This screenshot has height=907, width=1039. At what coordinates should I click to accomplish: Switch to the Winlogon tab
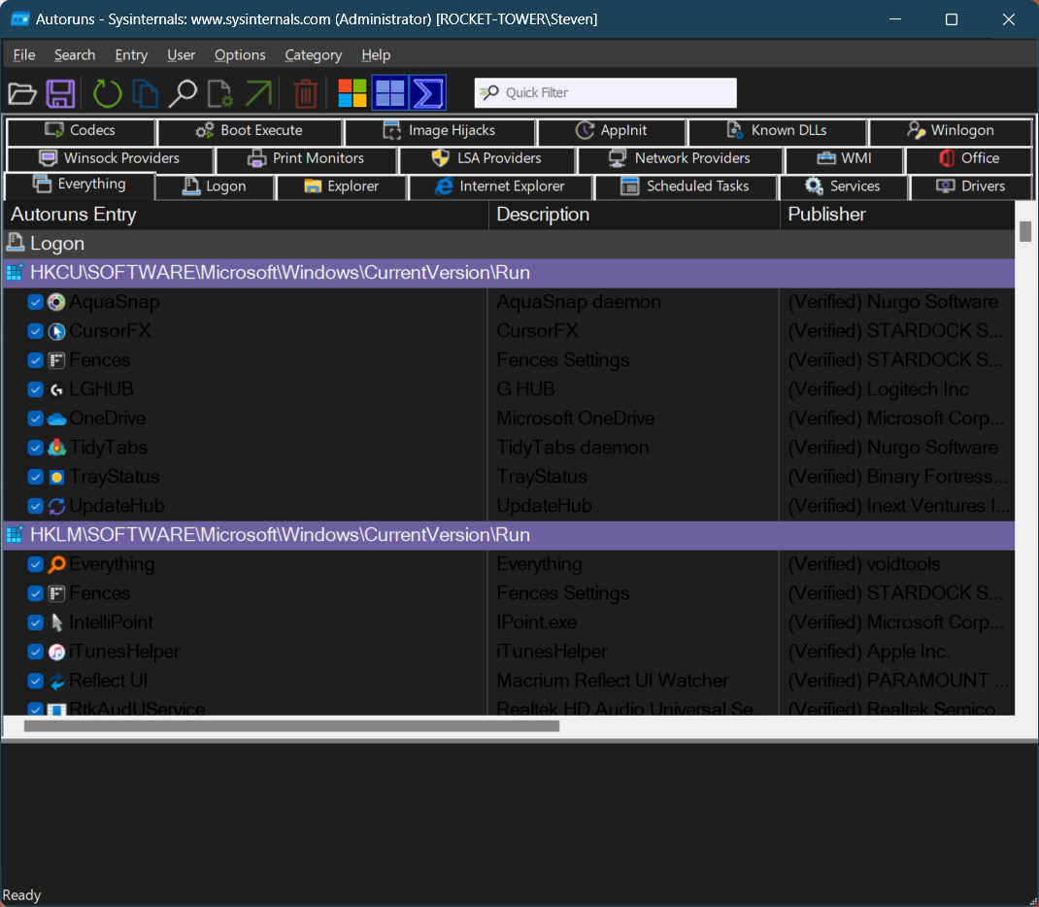[951, 130]
